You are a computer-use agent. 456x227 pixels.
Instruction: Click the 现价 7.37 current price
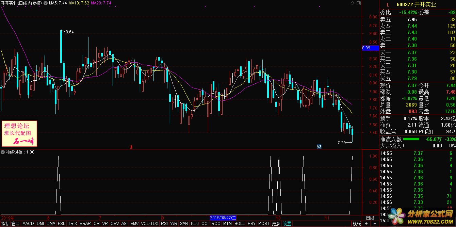[412, 85]
